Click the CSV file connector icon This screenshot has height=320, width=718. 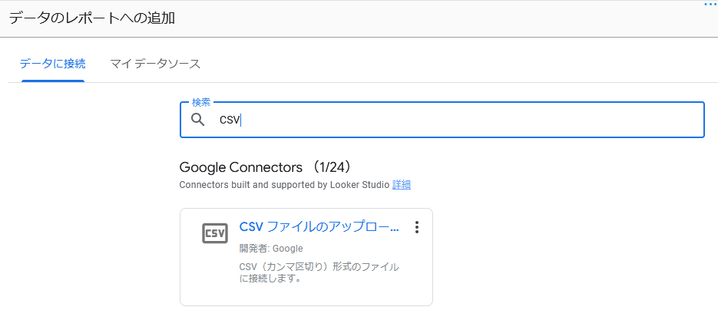click(x=214, y=233)
